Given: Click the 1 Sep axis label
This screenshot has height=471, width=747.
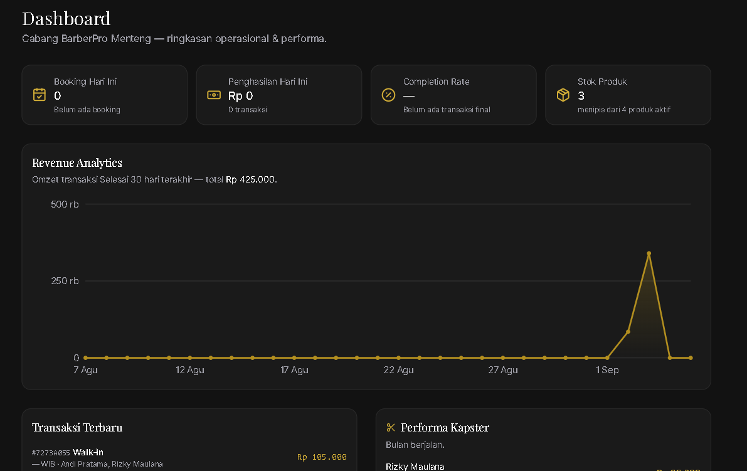Looking at the screenshot, I should coord(607,370).
